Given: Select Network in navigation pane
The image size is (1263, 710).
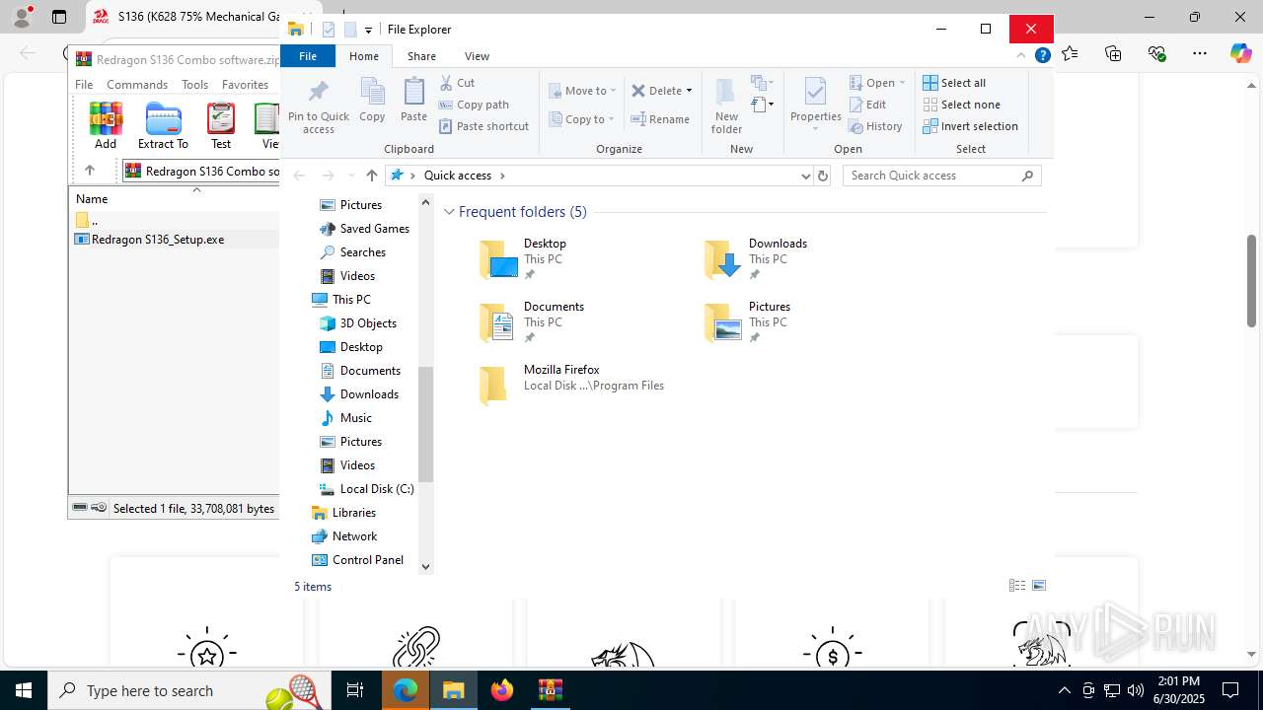Looking at the screenshot, I should 344,536.
